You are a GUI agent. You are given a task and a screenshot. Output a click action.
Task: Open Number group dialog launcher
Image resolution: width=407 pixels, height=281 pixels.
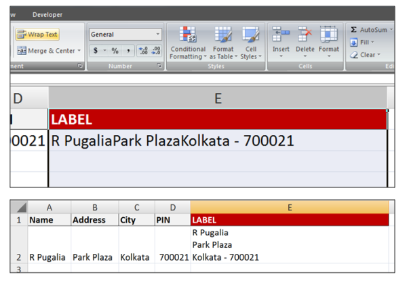[159, 67]
